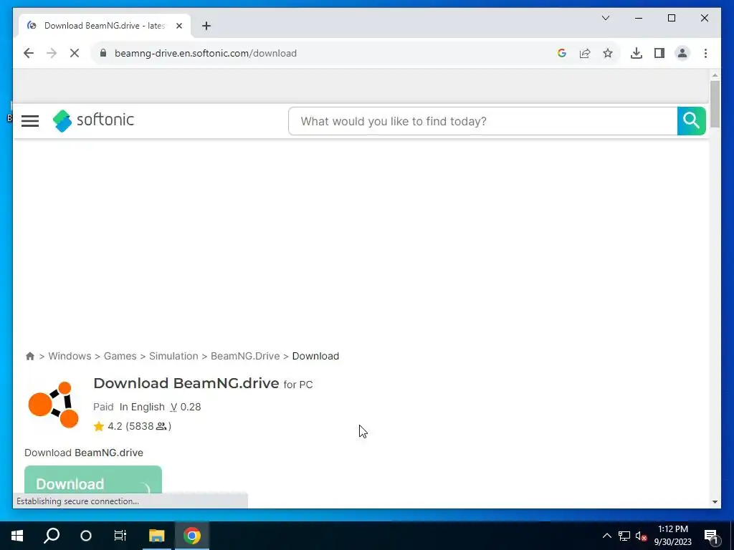Open Simulation breadcrumb link
Viewport: 734px width, 550px height.
click(173, 356)
